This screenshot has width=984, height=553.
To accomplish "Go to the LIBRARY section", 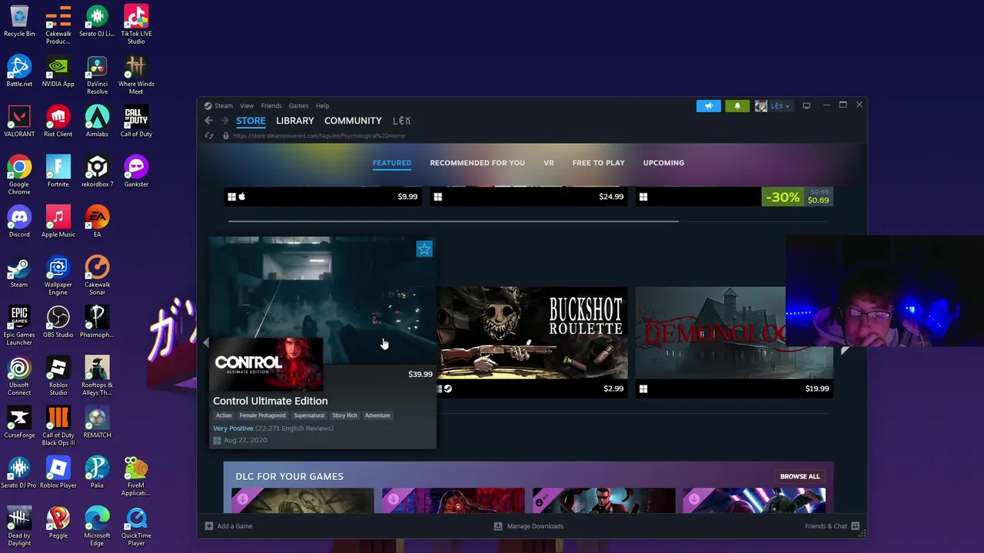I will (295, 121).
